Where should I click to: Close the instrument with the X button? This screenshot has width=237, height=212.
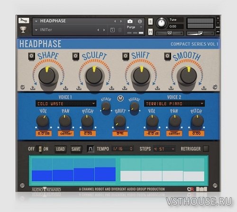pos(218,18)
